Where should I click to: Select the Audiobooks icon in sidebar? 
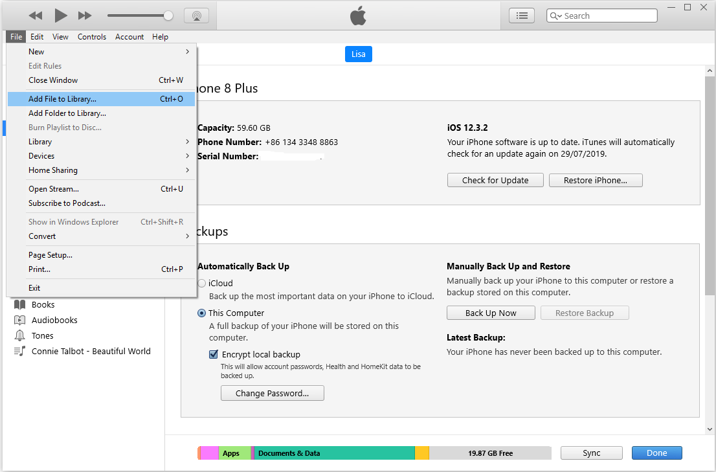point(19,320)
